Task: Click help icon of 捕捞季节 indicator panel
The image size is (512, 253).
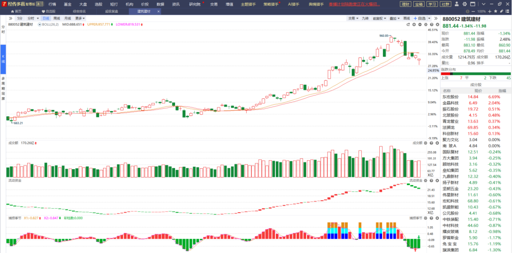Action: [x=431, y=218]
